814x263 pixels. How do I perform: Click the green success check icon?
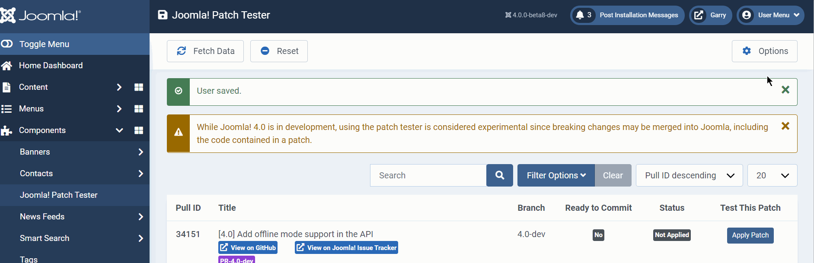tap(179, 91)
